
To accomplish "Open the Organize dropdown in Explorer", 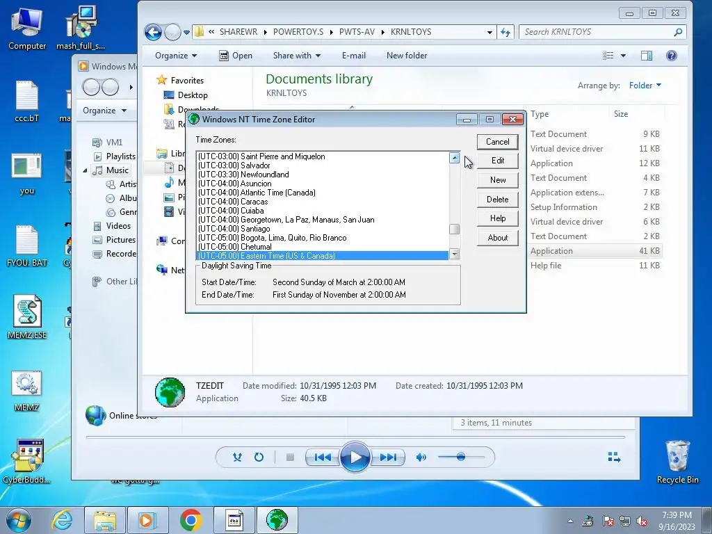I will (x=176, y=56).
